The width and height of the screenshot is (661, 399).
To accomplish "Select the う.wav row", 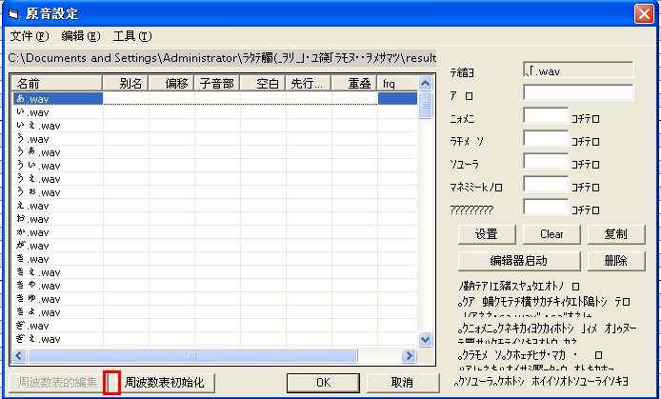I will pyautogui.click(x=215, y=139).
